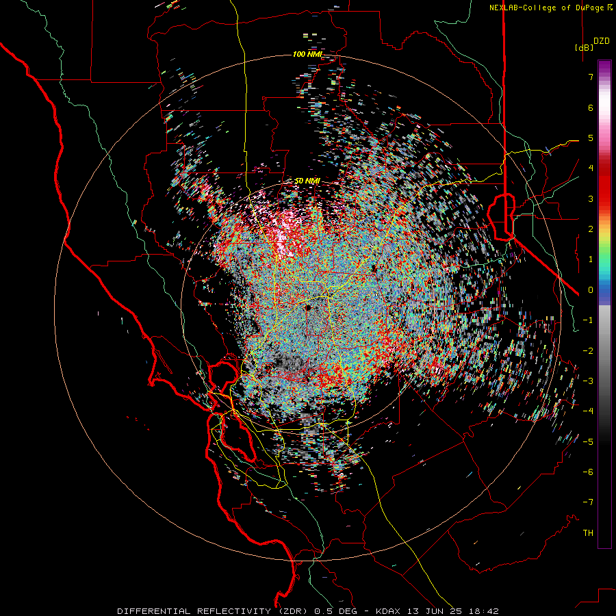Select the 5 value on the scale
The height and width of the screenshot is (616, 616).
point(591,138)
